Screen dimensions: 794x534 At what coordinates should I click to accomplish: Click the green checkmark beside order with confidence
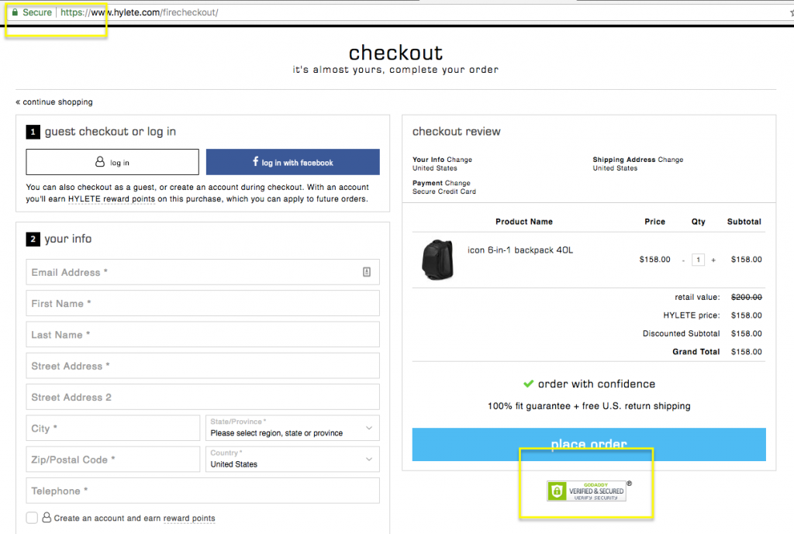(x=529, y=384)
